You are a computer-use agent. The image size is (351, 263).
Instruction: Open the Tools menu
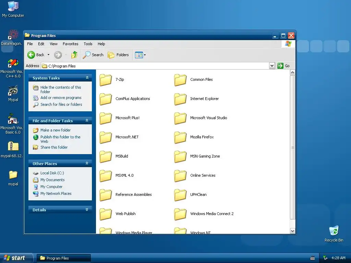(x=88, y=44)
